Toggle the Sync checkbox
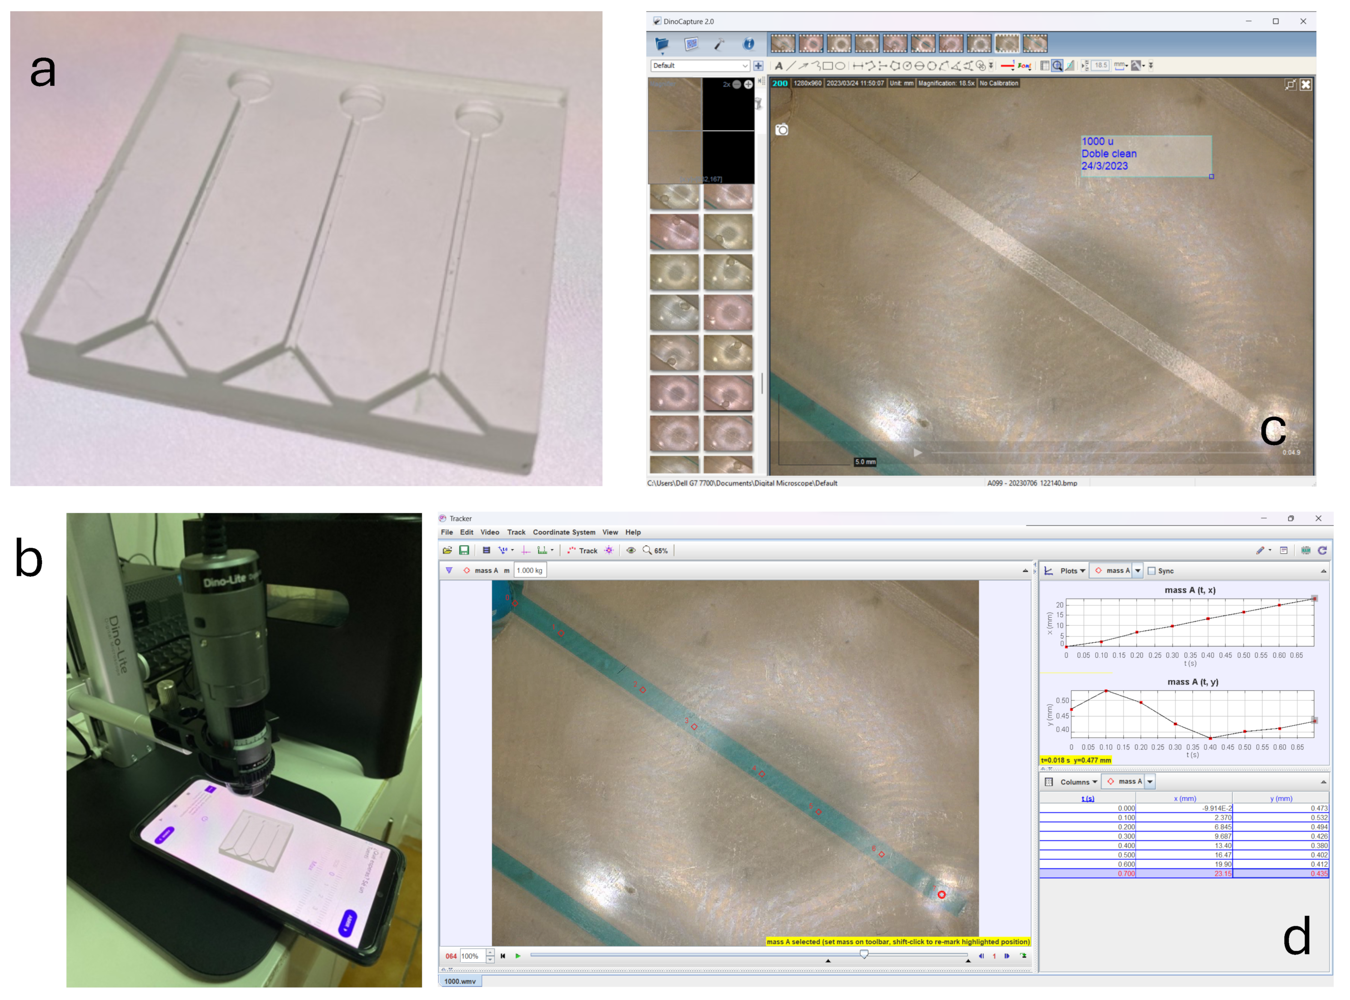The height and width of the screenshot is (1000, 1350). tap(1151, 571)
